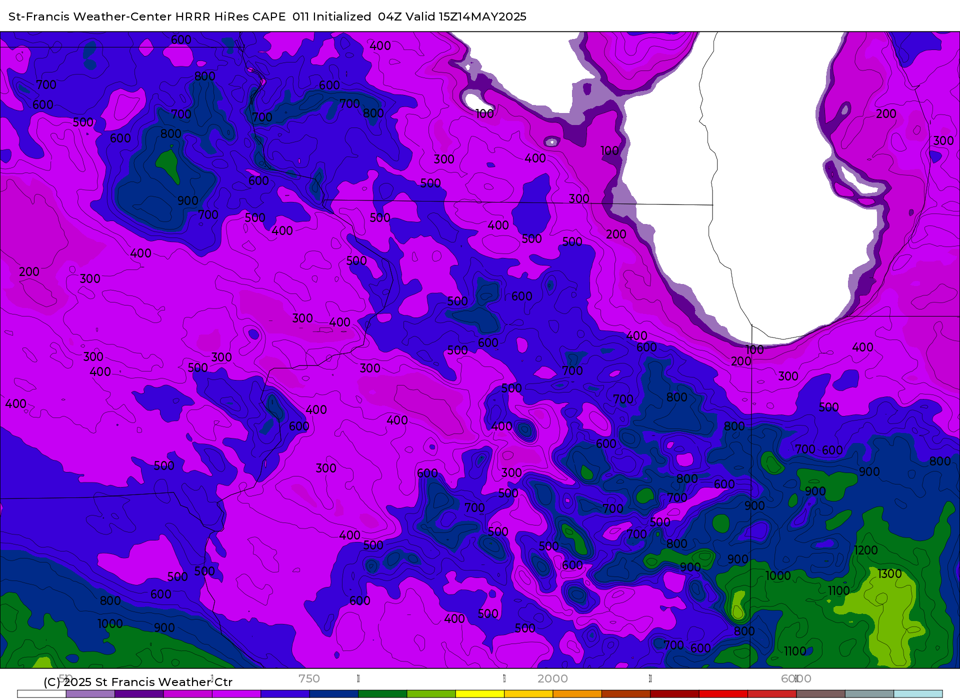Pick the lime green legend swatch
960x700 pixels.
tap(431, 694)
